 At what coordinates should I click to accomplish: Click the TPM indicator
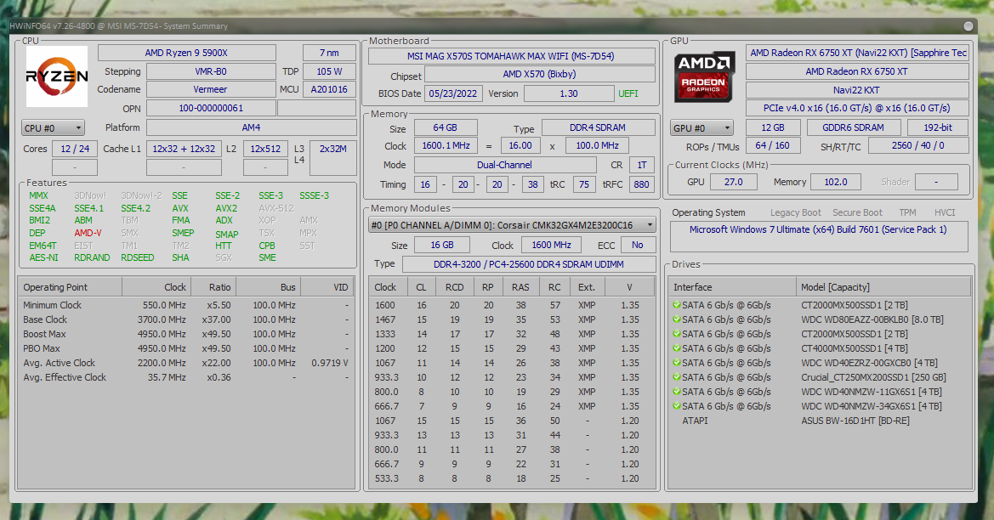[x=907, y=212]
